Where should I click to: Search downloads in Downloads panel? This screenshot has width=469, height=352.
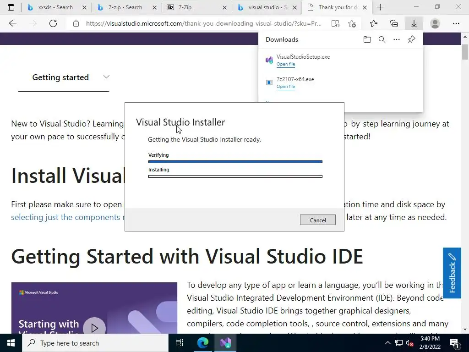(x=382, y=39)
